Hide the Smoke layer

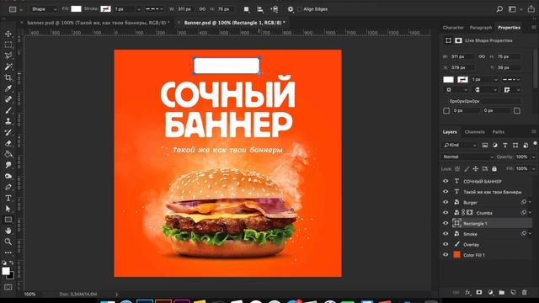446,234
